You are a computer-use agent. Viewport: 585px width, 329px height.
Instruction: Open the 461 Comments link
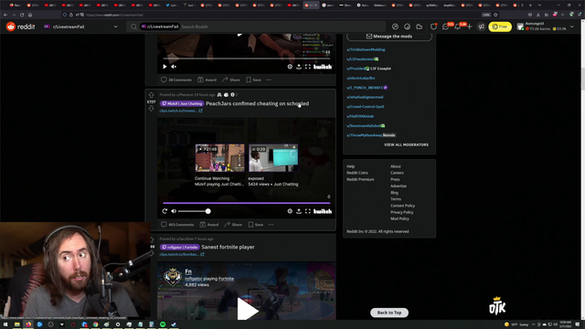177,225
